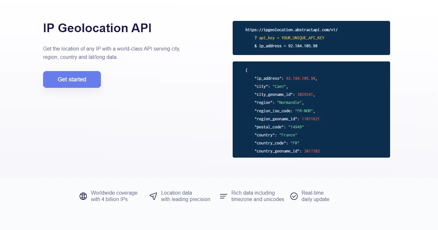This screenshot has width=438, height=230.
Task: Click the region value Normandie
Action: pos(290,102)
